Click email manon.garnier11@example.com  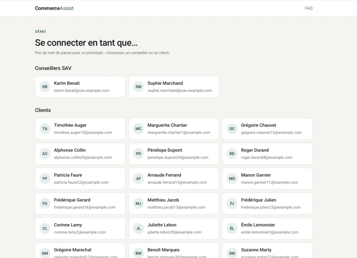pos(269,182)
